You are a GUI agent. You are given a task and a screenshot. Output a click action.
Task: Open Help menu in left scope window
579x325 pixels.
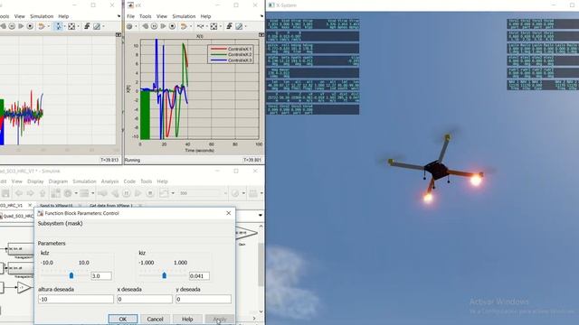(63, 16)
